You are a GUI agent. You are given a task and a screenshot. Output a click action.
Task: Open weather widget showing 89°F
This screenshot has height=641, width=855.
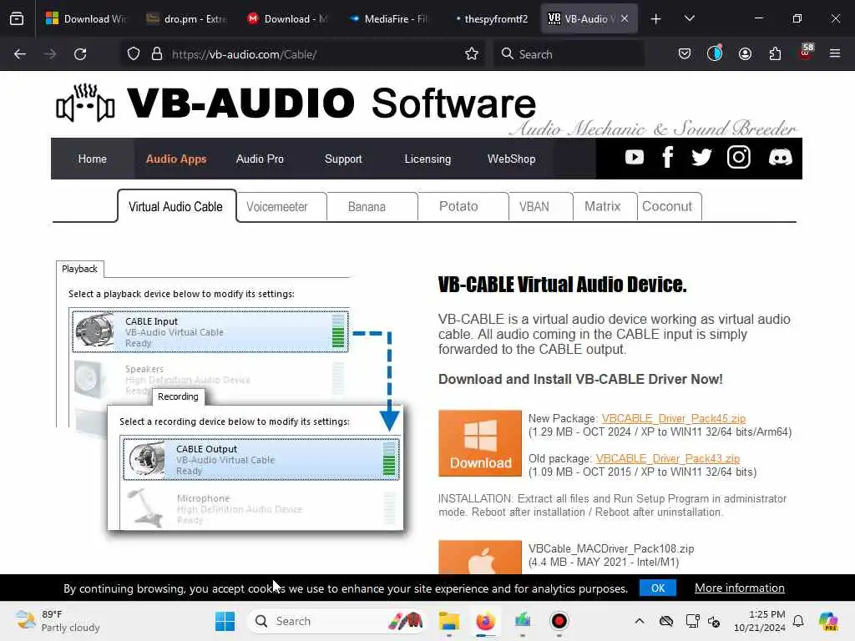click(x=58, y=621)
